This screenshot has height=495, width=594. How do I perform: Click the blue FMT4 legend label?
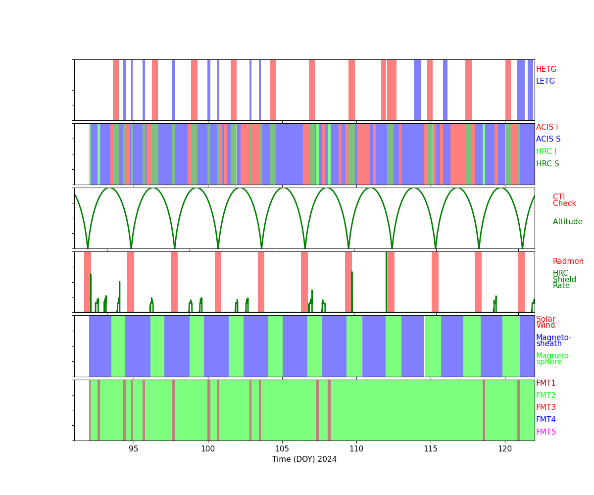pos(545,420)
